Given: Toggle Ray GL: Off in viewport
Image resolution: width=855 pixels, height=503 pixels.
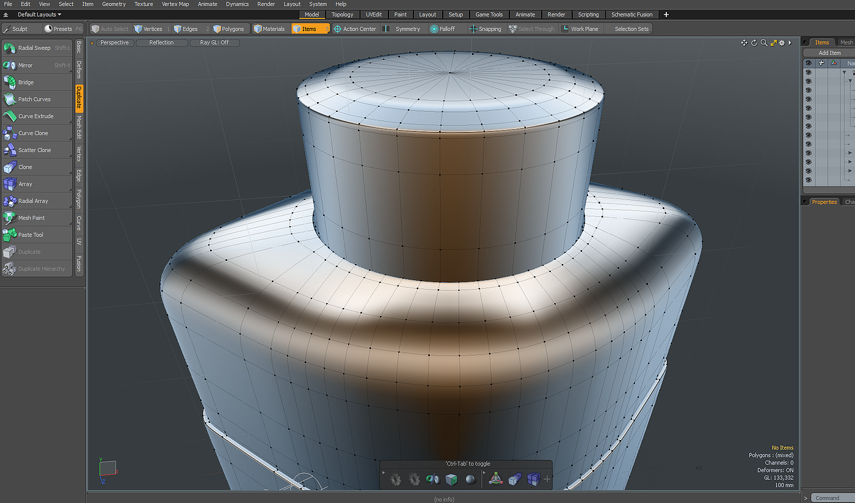Looking at the screenshot, I should click(214, 43).
